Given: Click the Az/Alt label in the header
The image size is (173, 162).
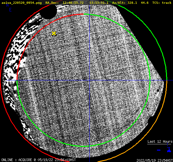Looking at the screenshot, I should click(x=119, y=3).
